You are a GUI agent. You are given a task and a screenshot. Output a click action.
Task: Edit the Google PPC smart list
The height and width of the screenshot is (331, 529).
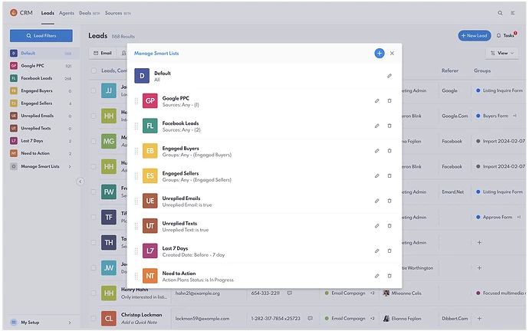pyautogui.click(x=376, y=101)
